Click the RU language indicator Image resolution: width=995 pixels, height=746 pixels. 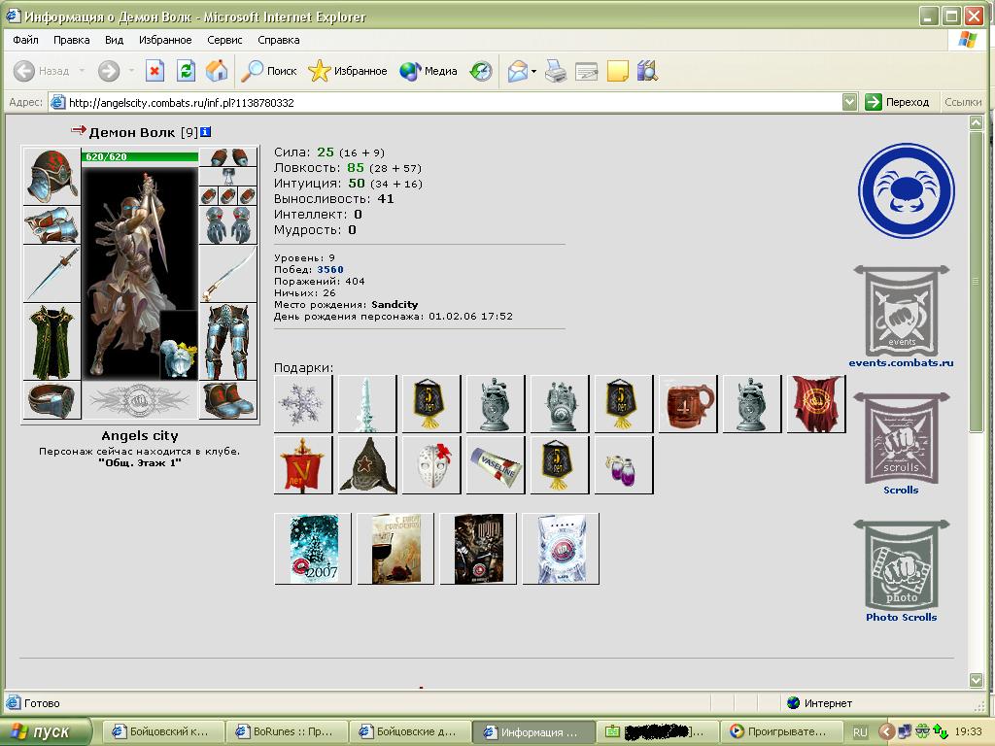860,731
